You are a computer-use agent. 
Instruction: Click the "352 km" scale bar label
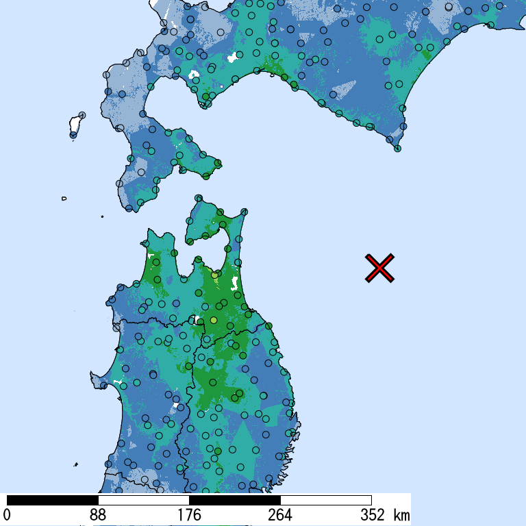(x=384, y=514)
